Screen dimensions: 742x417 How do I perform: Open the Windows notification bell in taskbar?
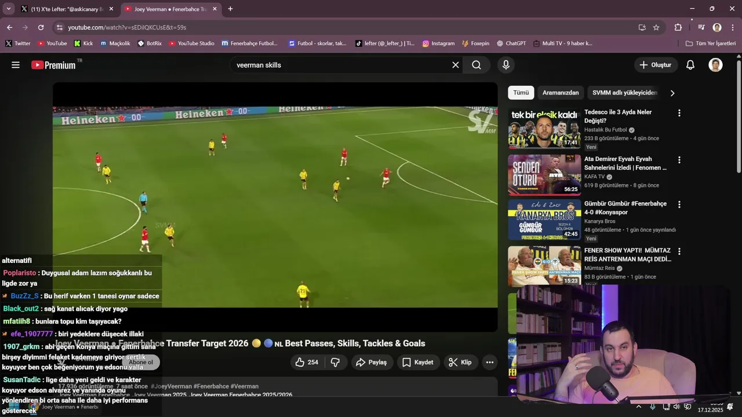730,407
